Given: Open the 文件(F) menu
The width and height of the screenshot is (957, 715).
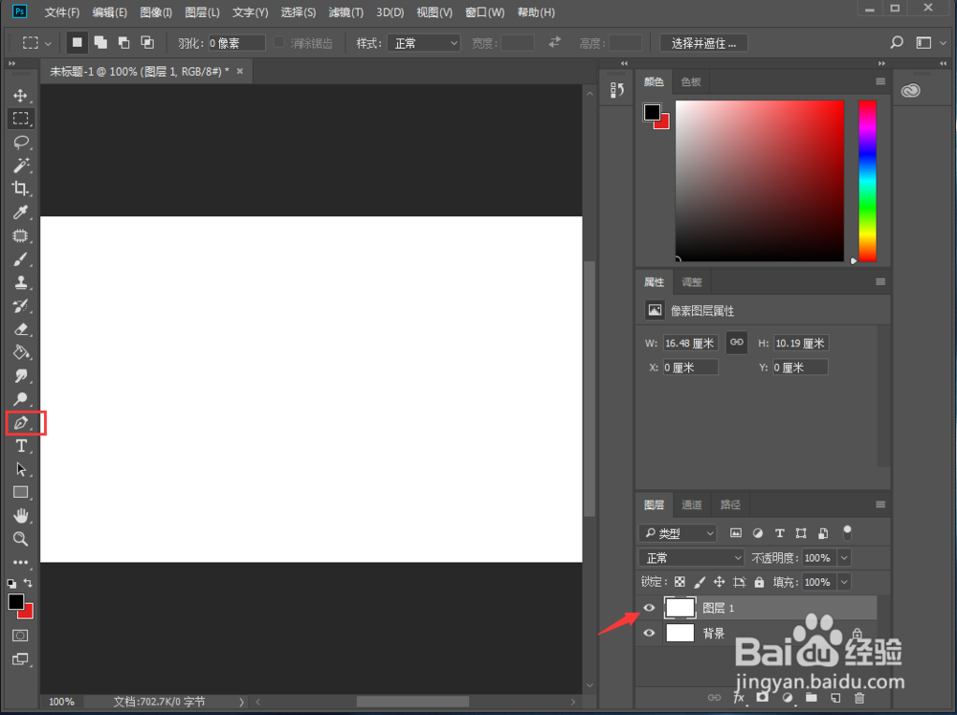Looking at the screenshot, I should 61,12.
